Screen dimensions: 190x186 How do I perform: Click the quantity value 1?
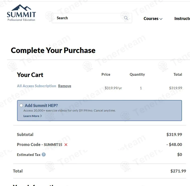click(x=141, y=88)
